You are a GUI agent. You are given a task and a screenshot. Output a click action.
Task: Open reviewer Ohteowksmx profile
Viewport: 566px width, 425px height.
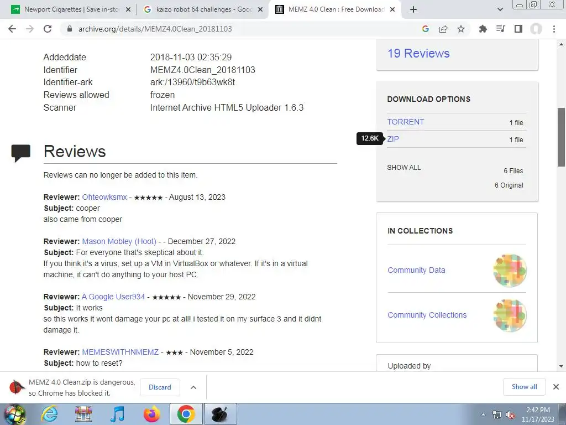click(104, 197)
